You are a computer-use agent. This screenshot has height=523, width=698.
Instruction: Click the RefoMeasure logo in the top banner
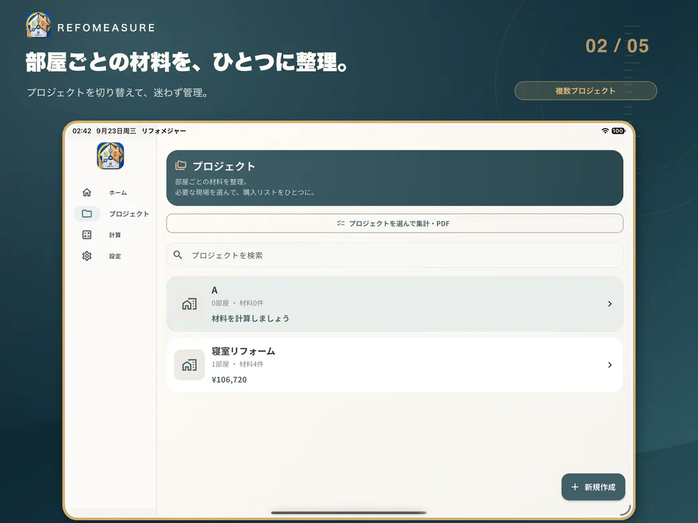38,25
